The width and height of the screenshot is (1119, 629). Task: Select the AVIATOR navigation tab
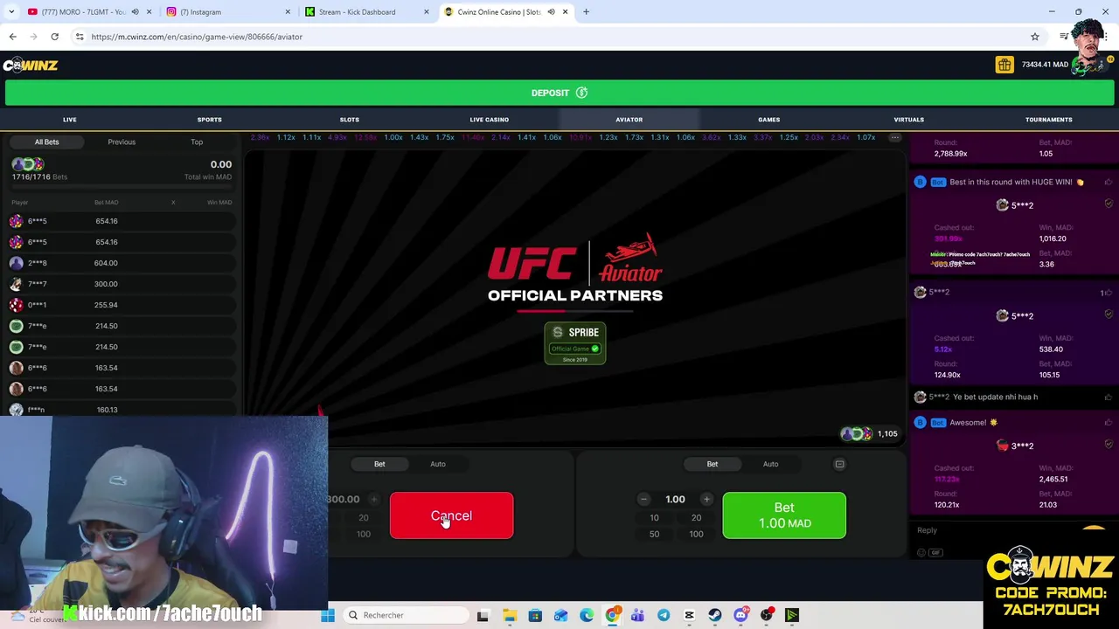(x=629, y=120)
